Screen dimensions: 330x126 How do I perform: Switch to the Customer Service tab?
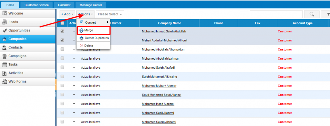click(x=37, y=5)
